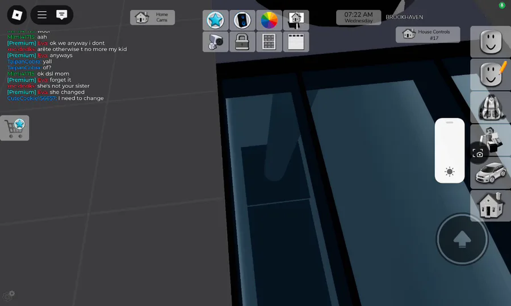Click TaipanCobra's "yall" message

47,61
